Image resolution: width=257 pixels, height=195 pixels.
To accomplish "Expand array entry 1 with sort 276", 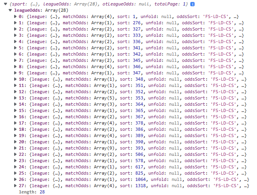I will point(15,23).
